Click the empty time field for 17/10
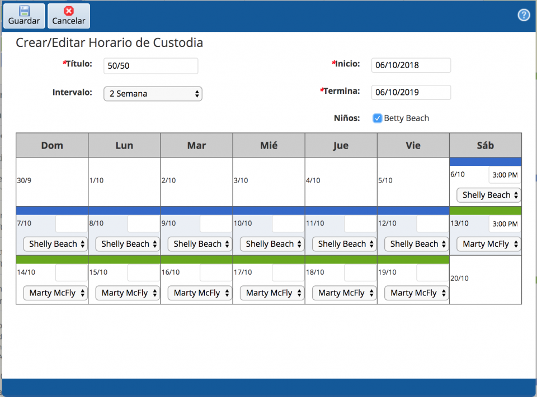This screenshot has width=537, height=397. (288, 273)
